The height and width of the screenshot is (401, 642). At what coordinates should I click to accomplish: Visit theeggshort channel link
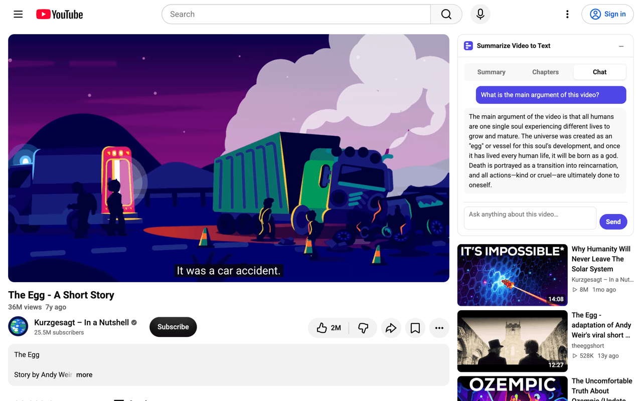tap(588, 345)
